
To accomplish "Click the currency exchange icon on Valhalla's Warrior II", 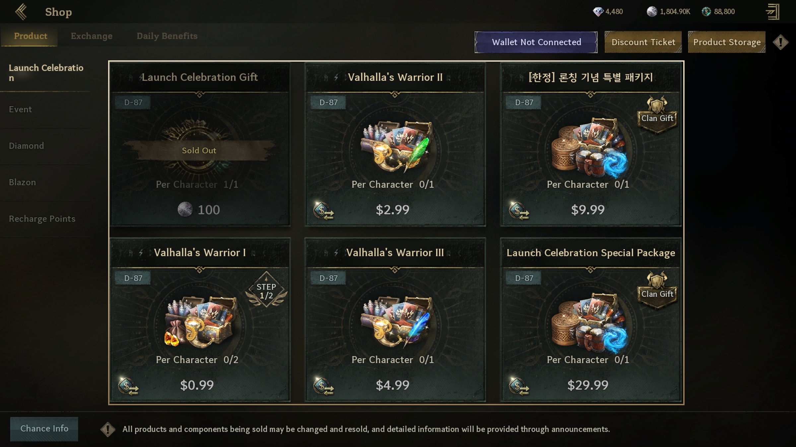I will coord(323,211).
